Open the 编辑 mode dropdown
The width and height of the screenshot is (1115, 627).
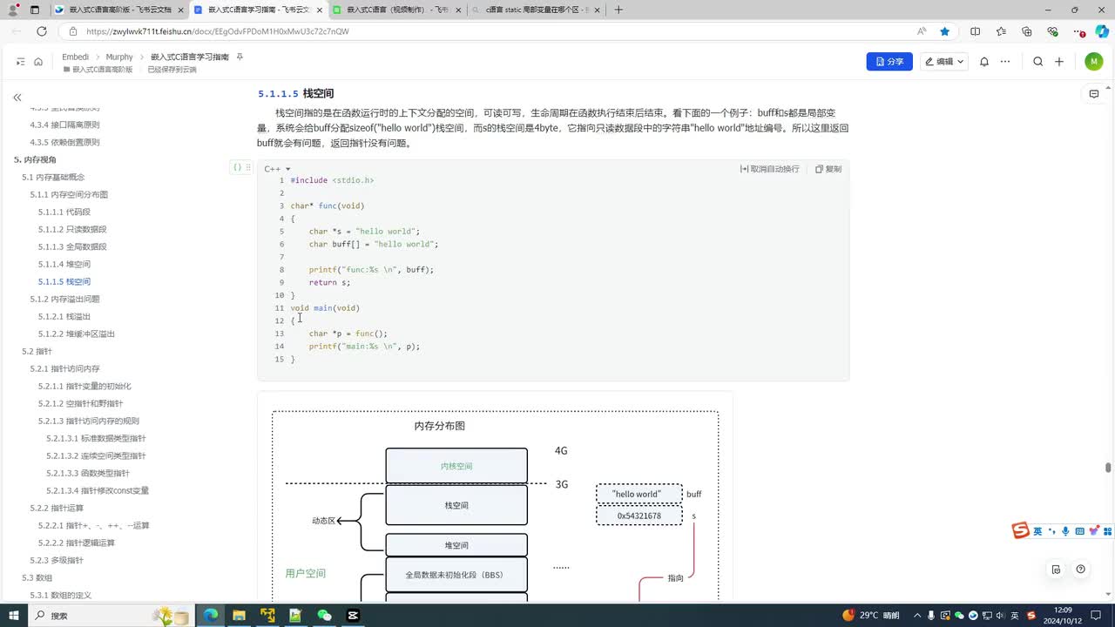pos(944,62)
